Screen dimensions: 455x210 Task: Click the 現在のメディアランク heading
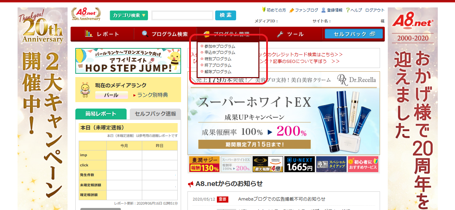click(x=121, y=85)
